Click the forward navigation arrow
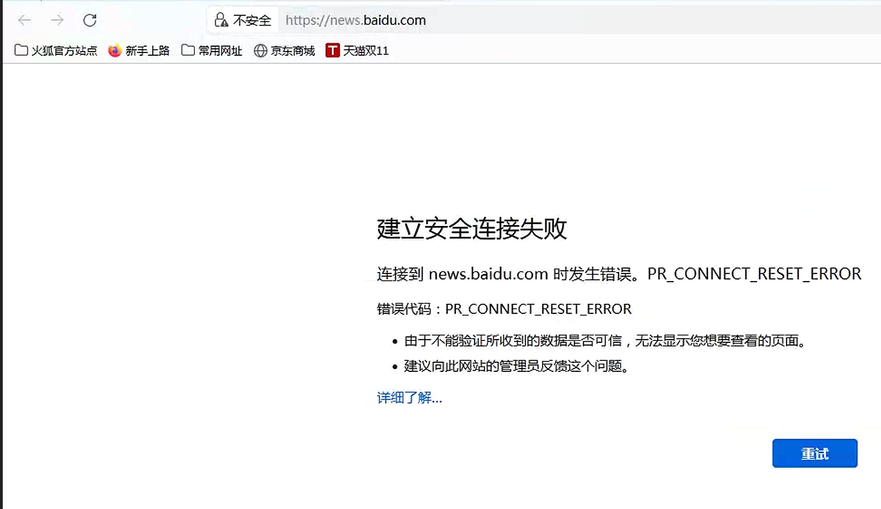Screen dimensions: 881x509 [x=57, y=20]
